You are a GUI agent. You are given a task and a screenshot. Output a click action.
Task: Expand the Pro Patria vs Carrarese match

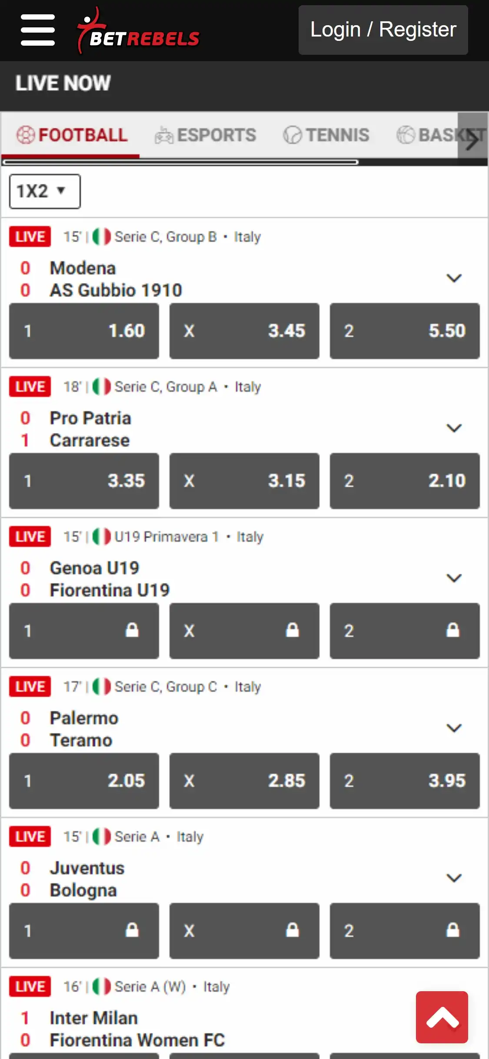coord(454,428)
